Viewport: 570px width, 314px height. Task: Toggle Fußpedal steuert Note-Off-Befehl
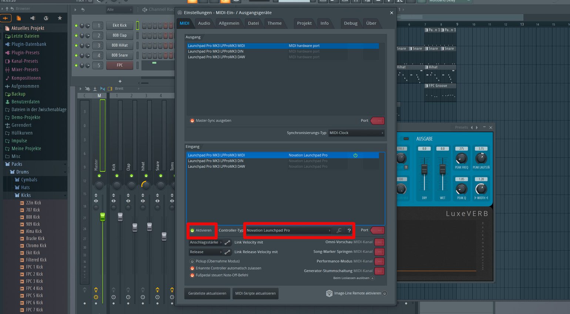point(192,275)
